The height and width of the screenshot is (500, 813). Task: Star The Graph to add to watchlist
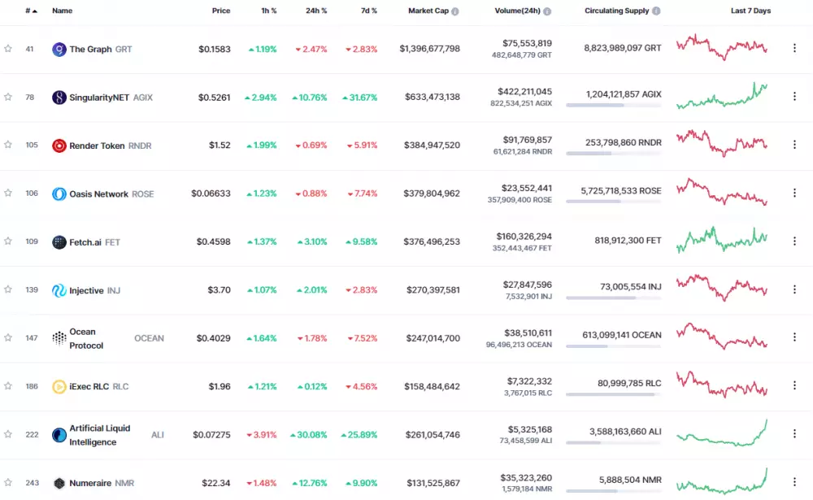pos(8,49)
